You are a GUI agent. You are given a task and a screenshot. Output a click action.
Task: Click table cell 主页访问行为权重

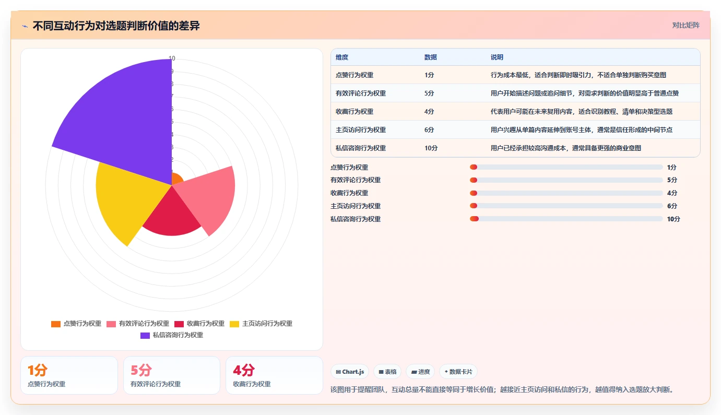click(361, 129)
